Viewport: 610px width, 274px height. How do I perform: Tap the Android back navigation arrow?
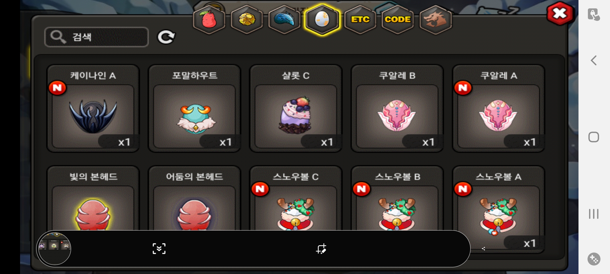tap(594, 60)
